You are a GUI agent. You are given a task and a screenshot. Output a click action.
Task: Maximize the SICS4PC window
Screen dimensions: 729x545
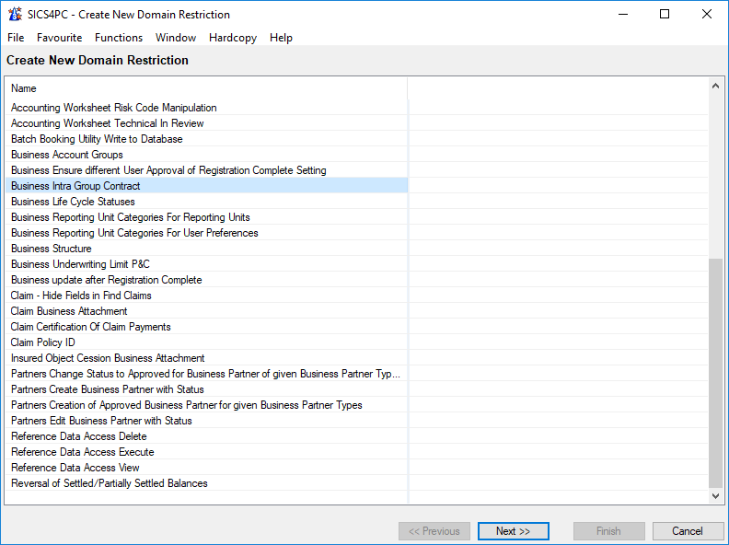[x=665, y=15]
